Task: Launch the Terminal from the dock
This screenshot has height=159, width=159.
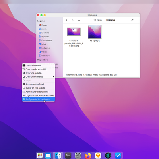Action: 68,155
